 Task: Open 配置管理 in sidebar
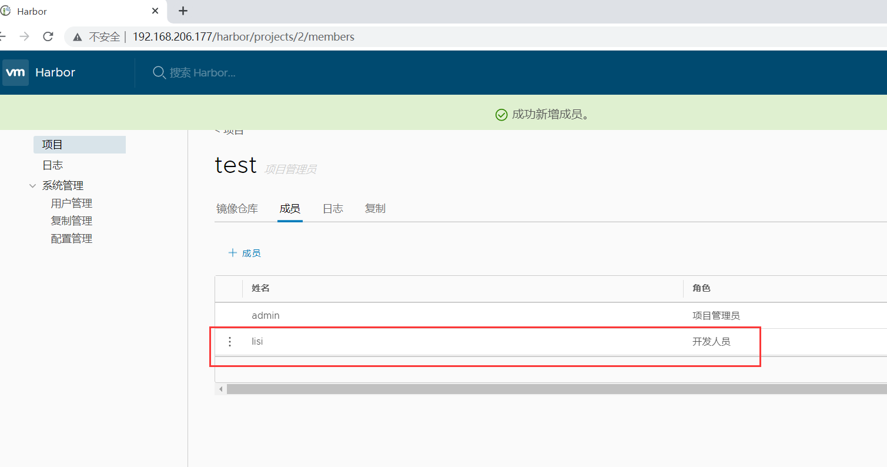click(x=72, y=239)
